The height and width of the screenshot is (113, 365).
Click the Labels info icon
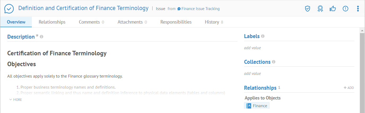pyautogui.click(x=263, y=36)
